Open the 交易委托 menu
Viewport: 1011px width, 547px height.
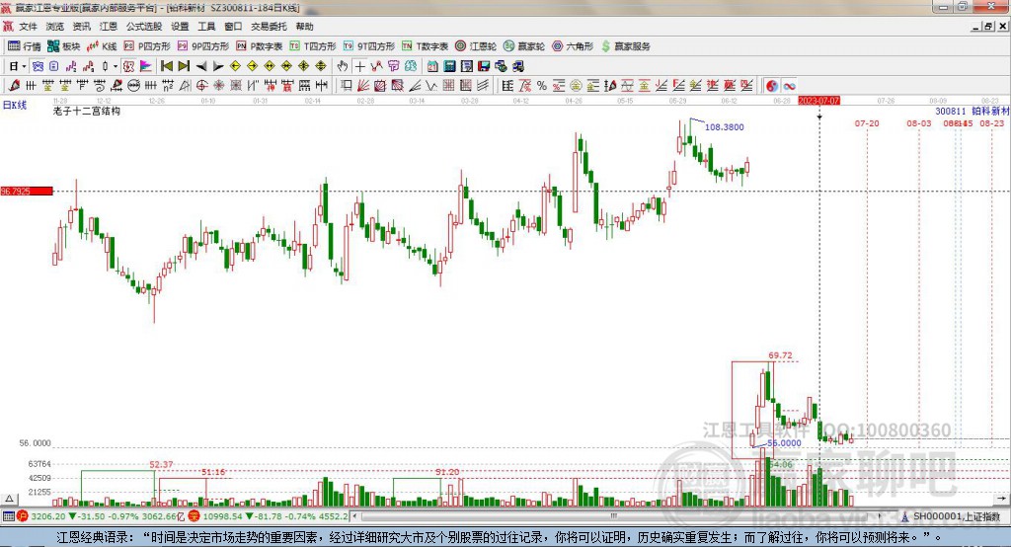[269, 27]
